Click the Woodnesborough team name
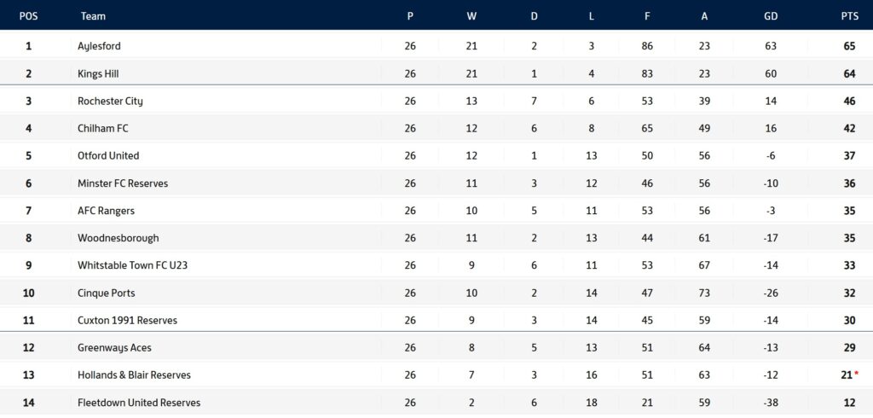 [118, 238]
